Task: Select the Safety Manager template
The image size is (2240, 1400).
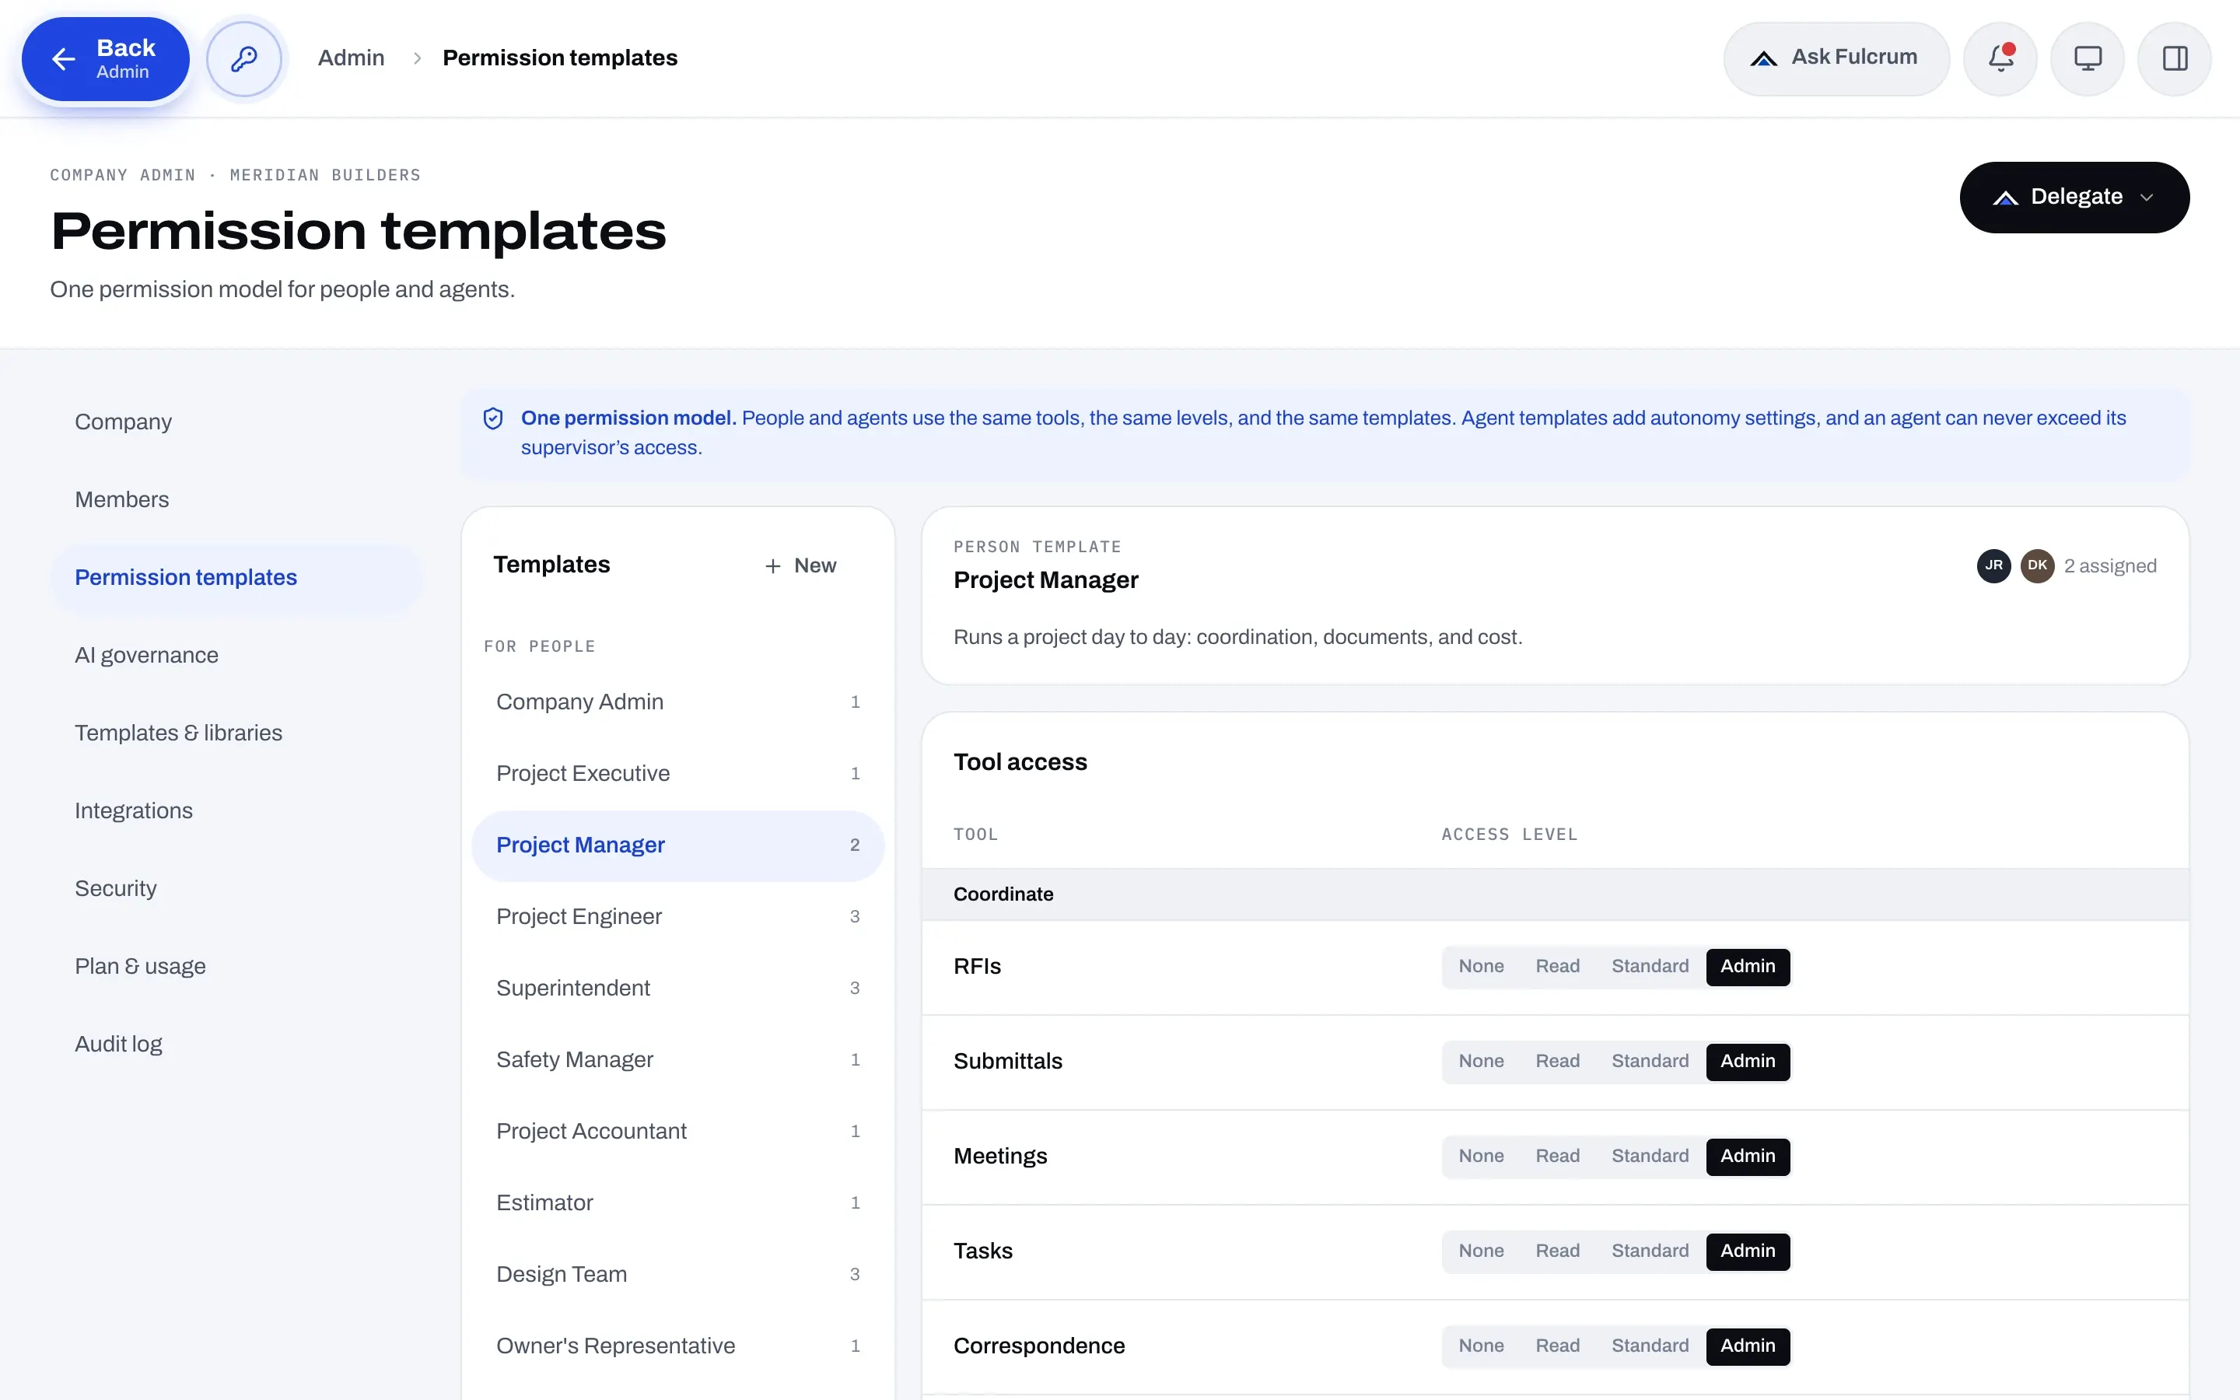Action: point(677,1060)
